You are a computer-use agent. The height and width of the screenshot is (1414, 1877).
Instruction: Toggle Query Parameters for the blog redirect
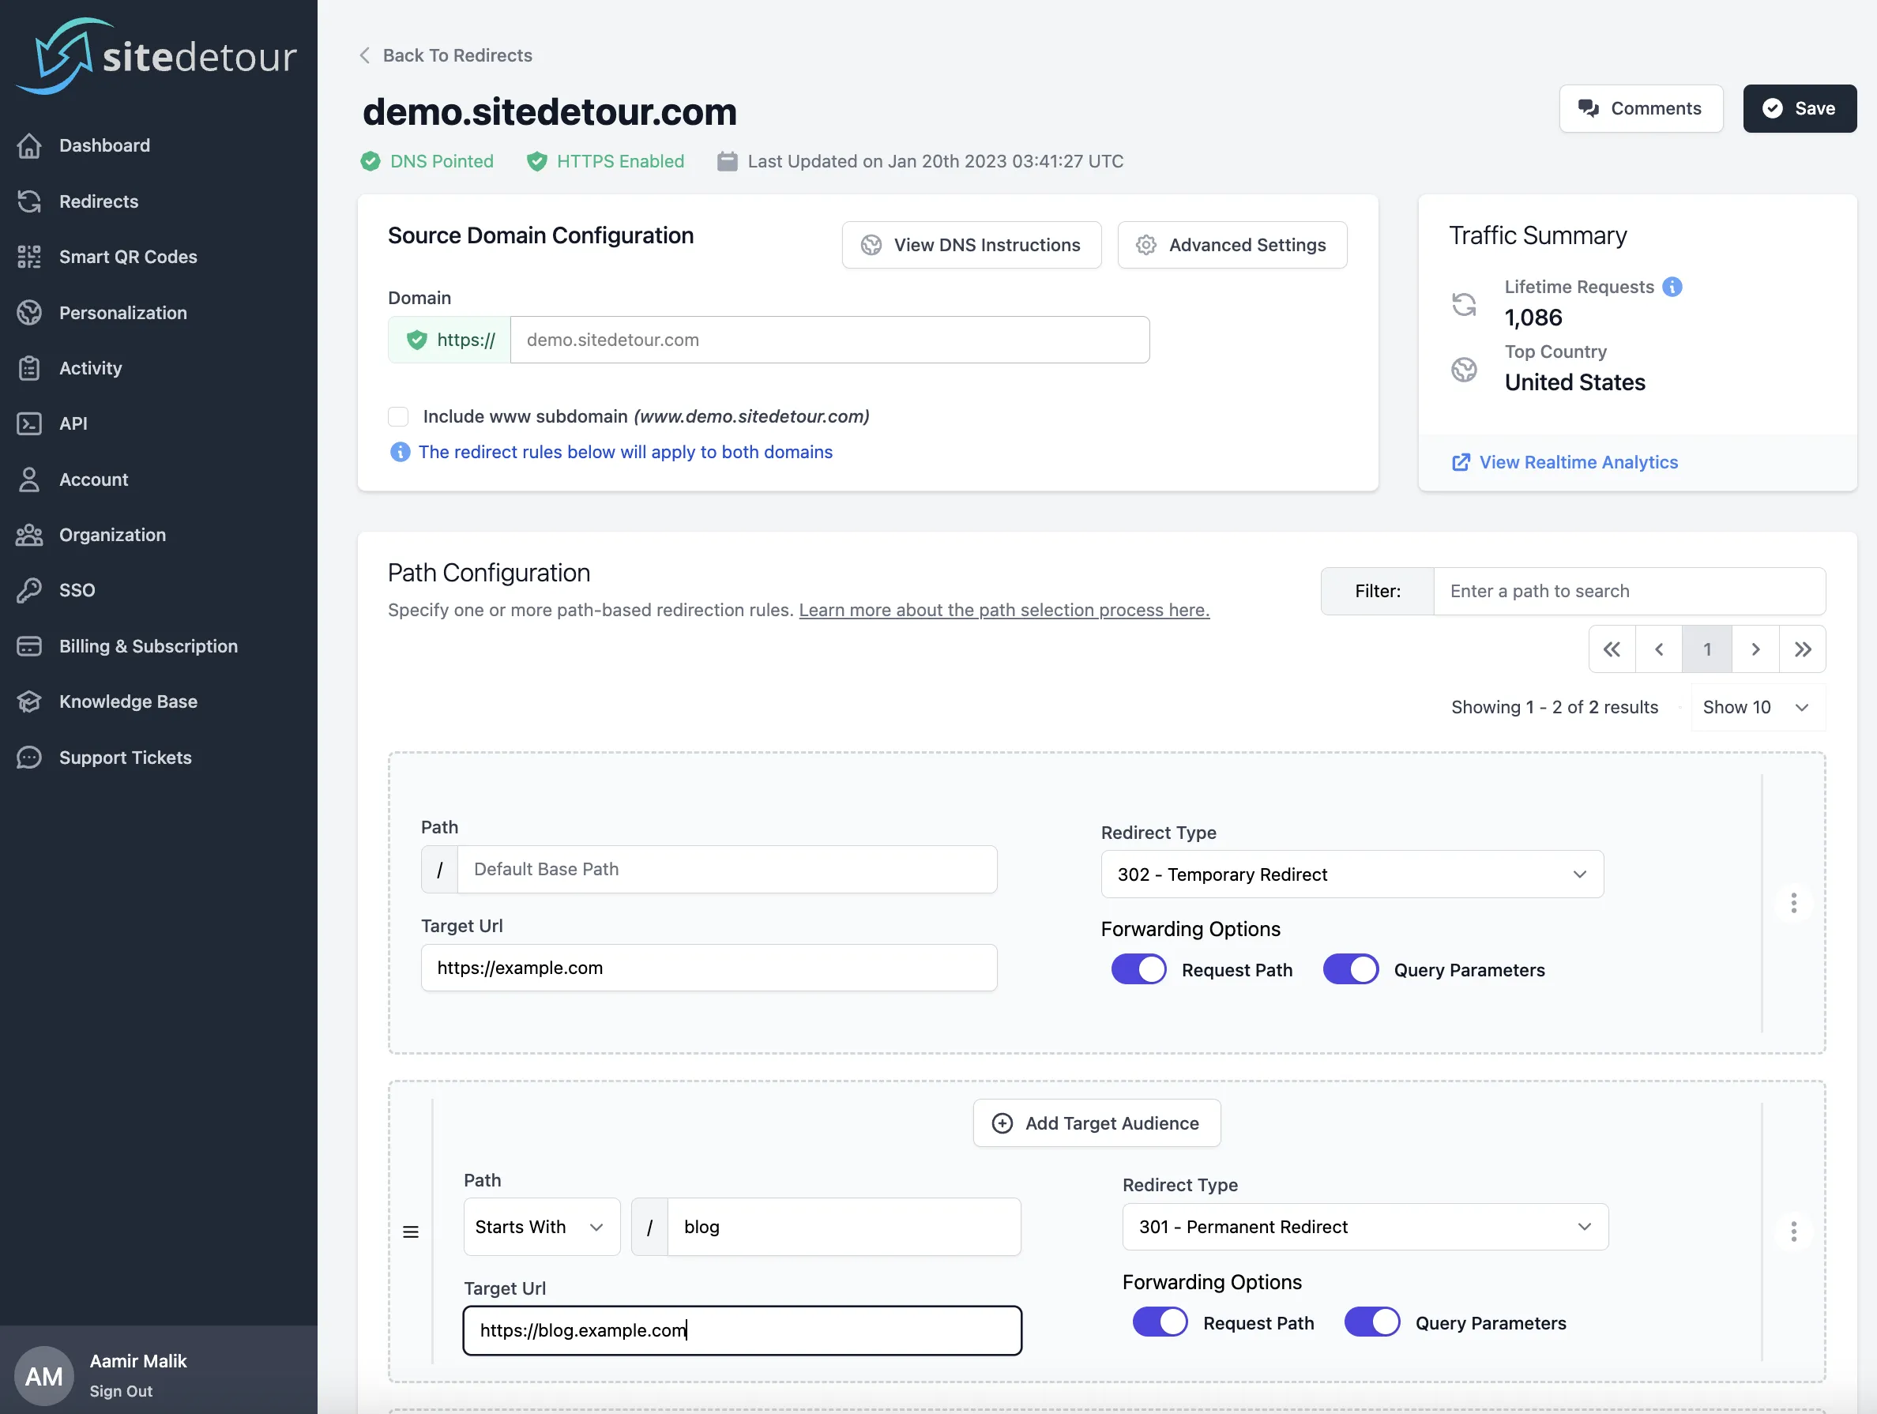pos(1371,1322)
